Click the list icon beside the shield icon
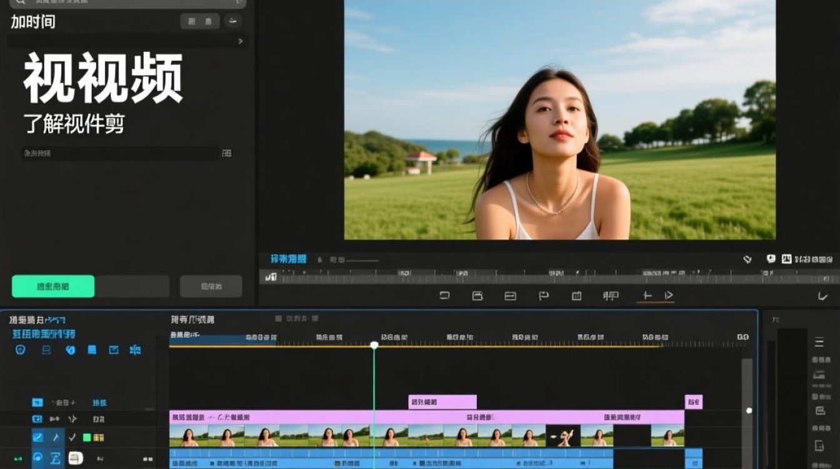Screen dimensions: 840x469 46,350
